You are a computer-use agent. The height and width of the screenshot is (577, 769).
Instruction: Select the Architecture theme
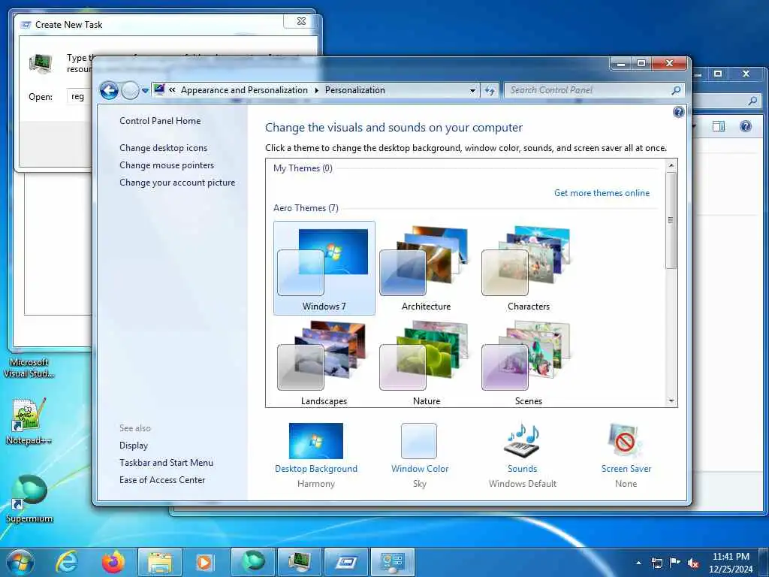point(427,268)
